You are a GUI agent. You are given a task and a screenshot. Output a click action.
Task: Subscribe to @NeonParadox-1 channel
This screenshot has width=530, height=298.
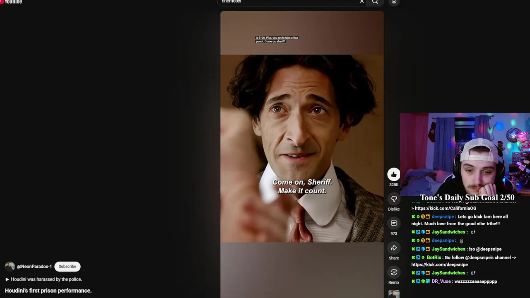pos(67,267)
